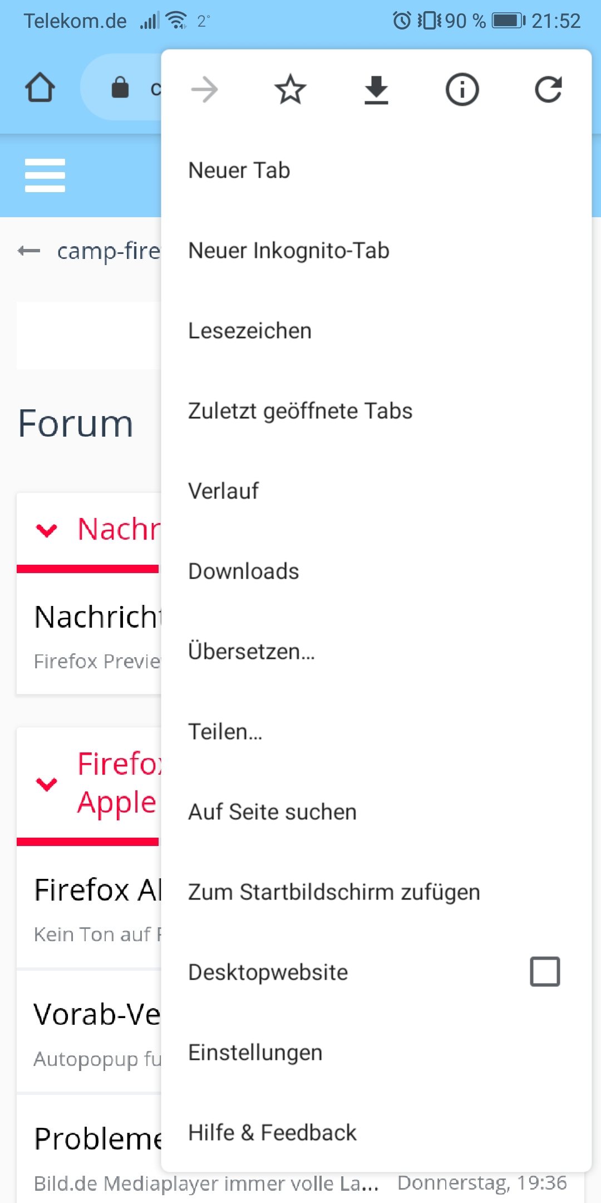Reload the page with the refresh icon
The height and width of the screenshot is (1203, 601).
548,90
